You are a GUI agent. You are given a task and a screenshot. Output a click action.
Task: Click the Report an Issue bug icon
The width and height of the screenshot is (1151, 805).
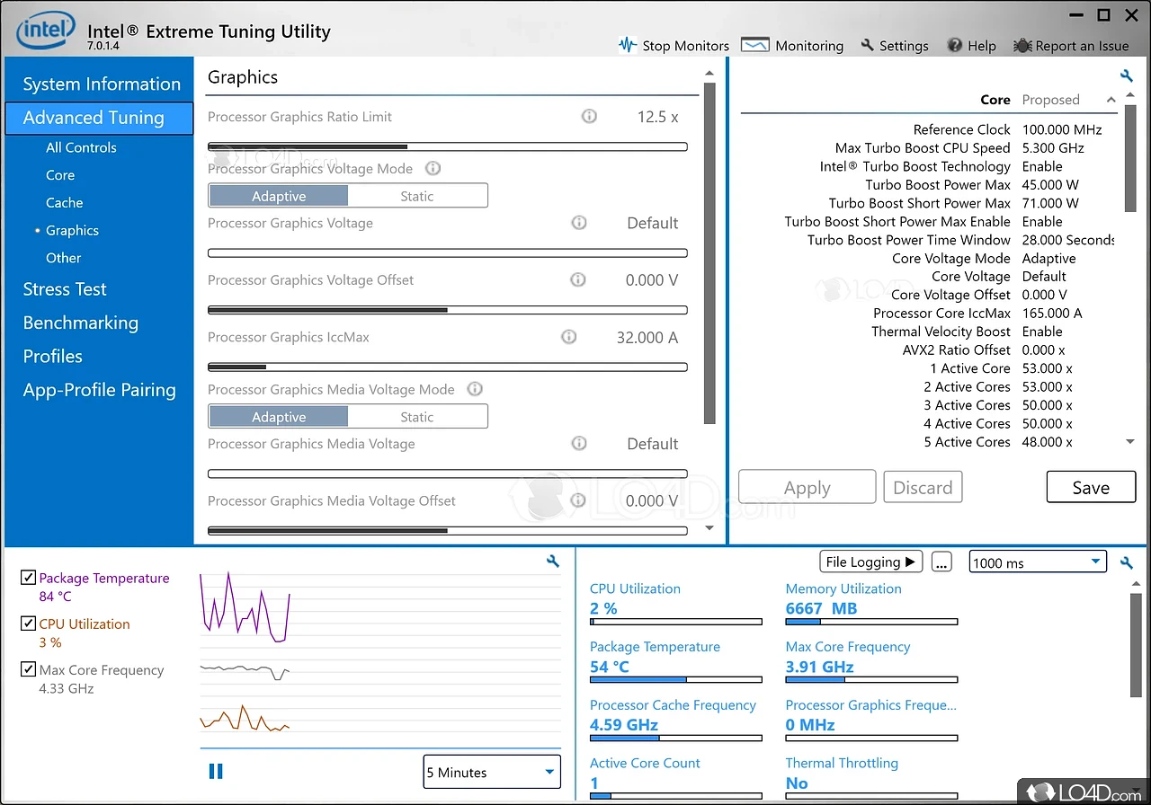pos(1022,46)
